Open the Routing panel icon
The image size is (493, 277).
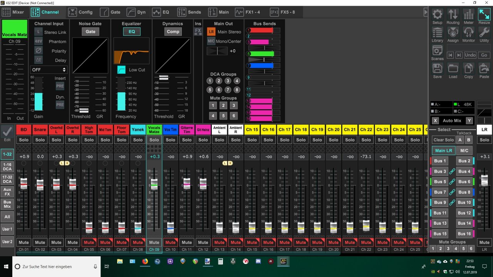tap(453, 15)
